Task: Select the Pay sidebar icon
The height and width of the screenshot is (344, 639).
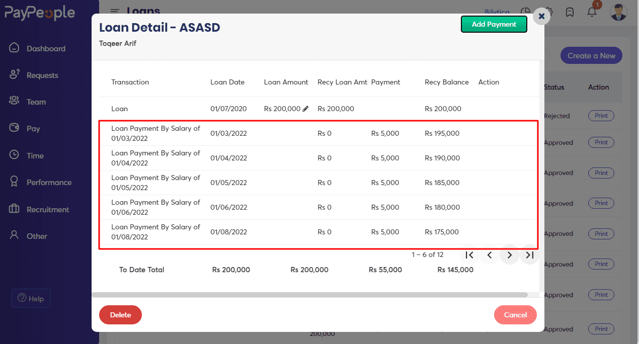Action: pos(34,128)
